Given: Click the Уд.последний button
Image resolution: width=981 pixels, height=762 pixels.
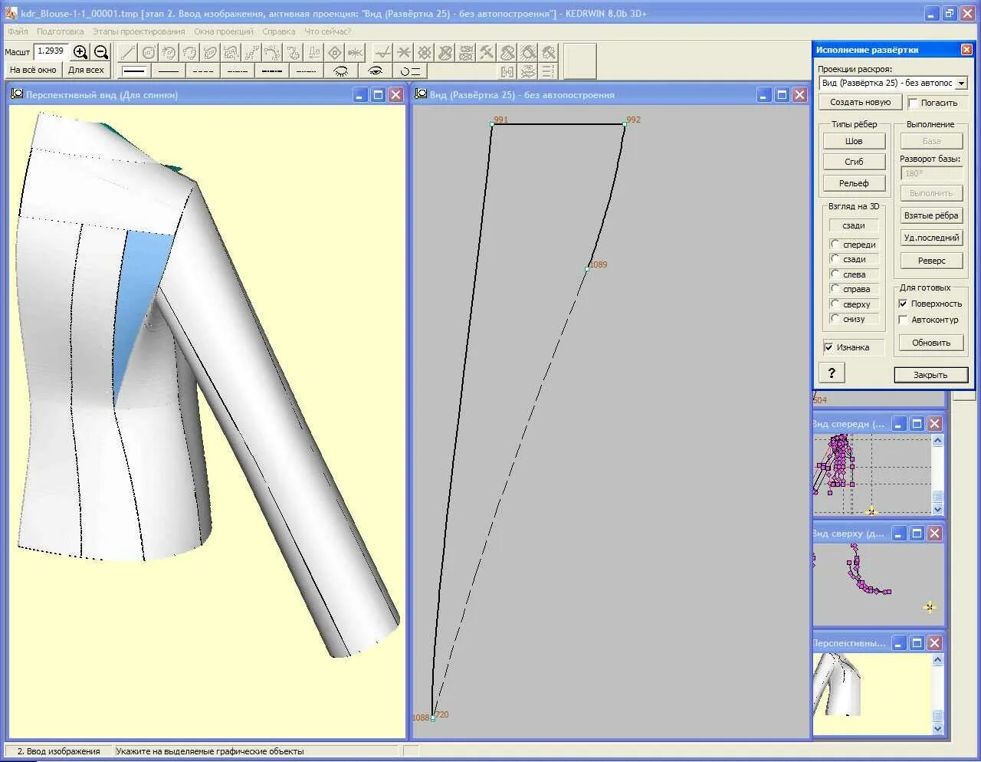Looking at the screenshot, I should [931, 238].
